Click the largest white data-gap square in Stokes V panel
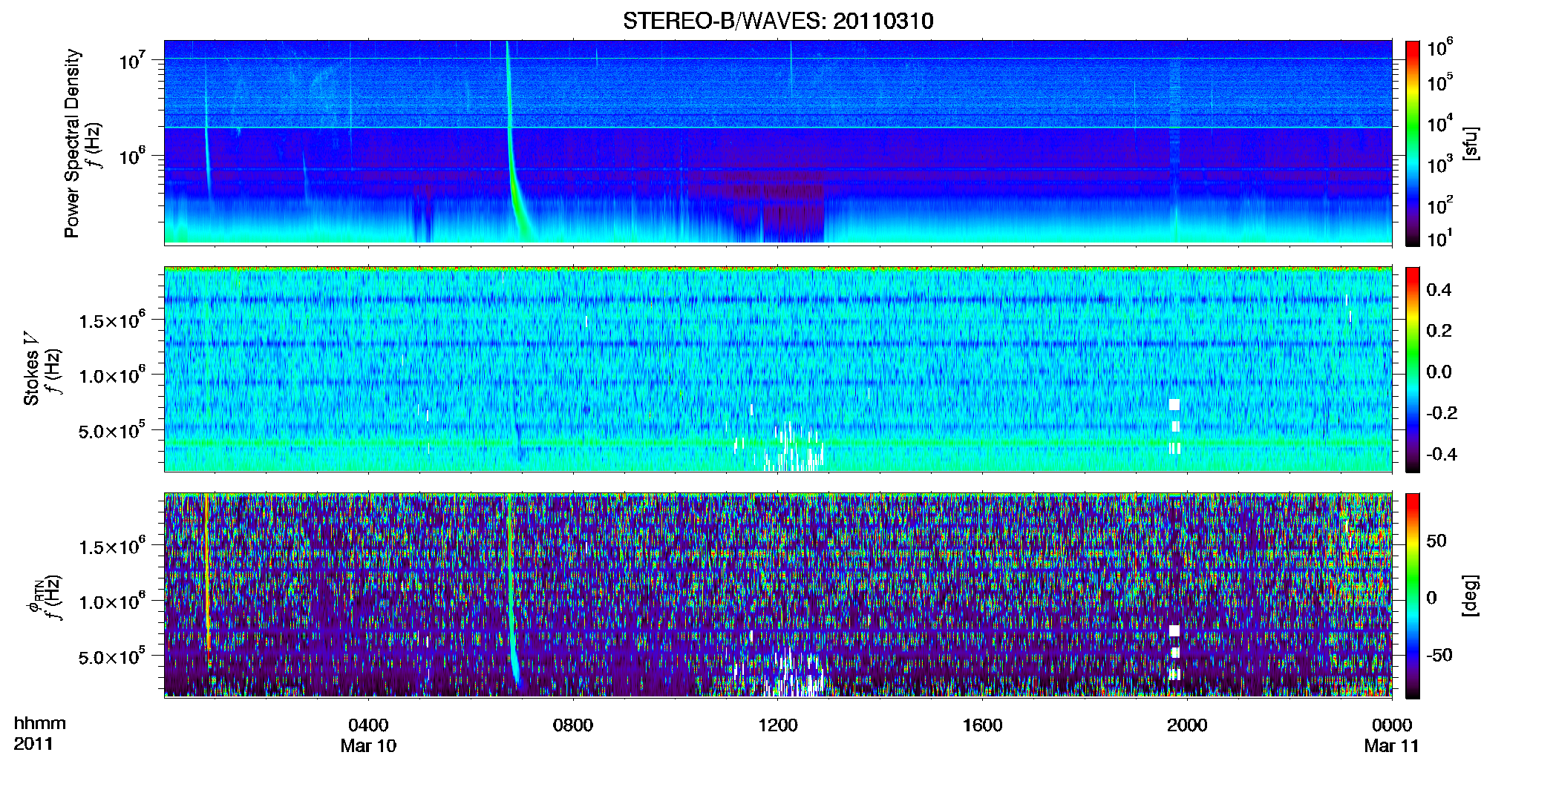Screen dimensions: 1556x801 (x=1174, y=404)
